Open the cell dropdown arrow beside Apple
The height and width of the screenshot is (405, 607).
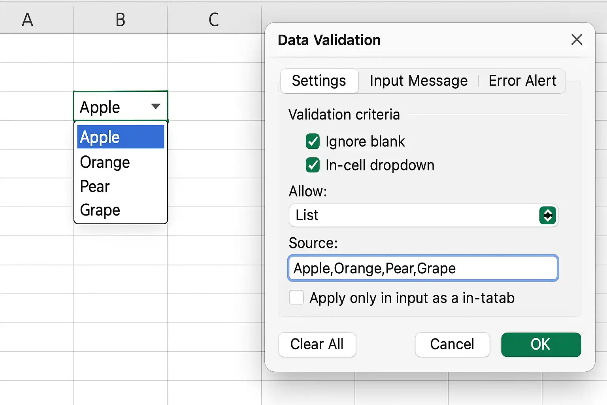[x=156, y=106]
